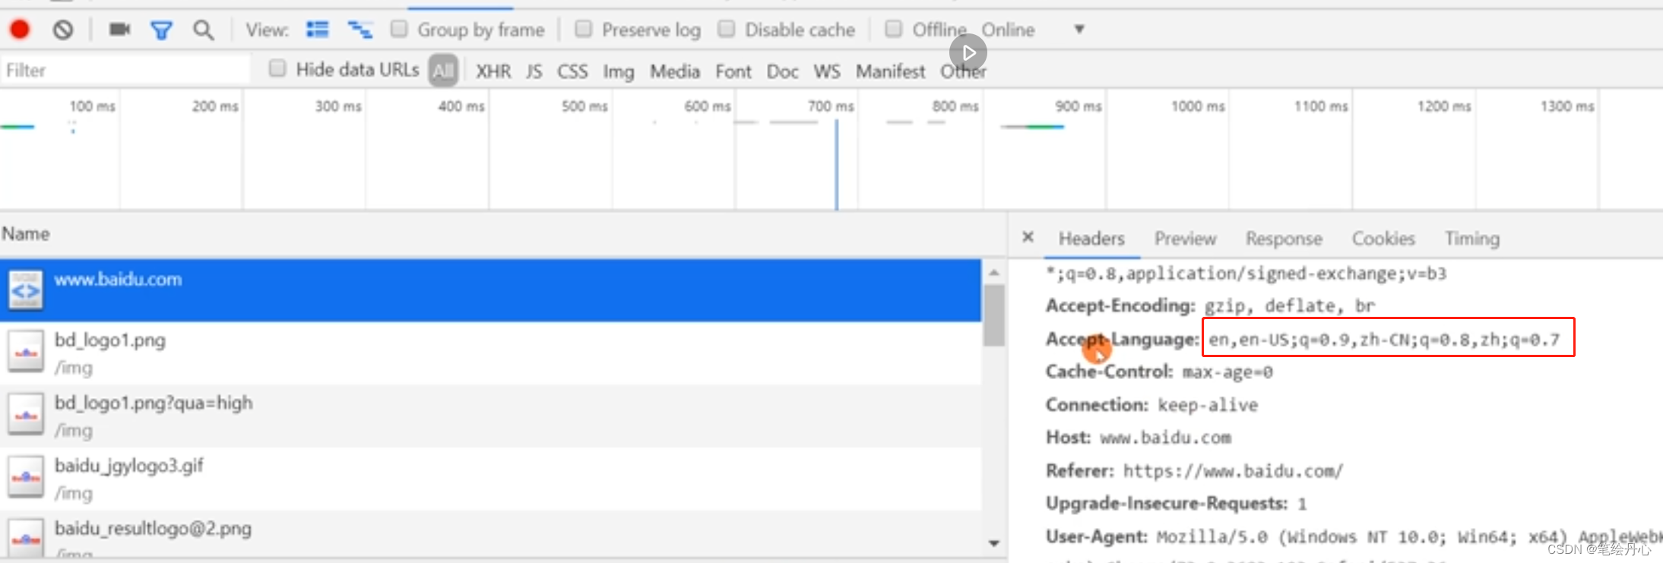Toggle the filter funnel icon
This screenshot has width=1663, height=563.
pos(161,30)
